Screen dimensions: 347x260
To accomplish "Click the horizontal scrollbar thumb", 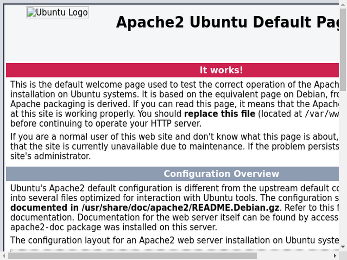I will [x=132, y=256].
